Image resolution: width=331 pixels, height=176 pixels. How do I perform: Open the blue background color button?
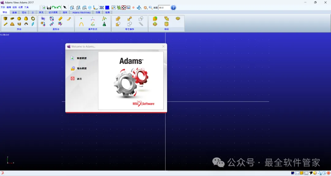[x=107, y=8]
